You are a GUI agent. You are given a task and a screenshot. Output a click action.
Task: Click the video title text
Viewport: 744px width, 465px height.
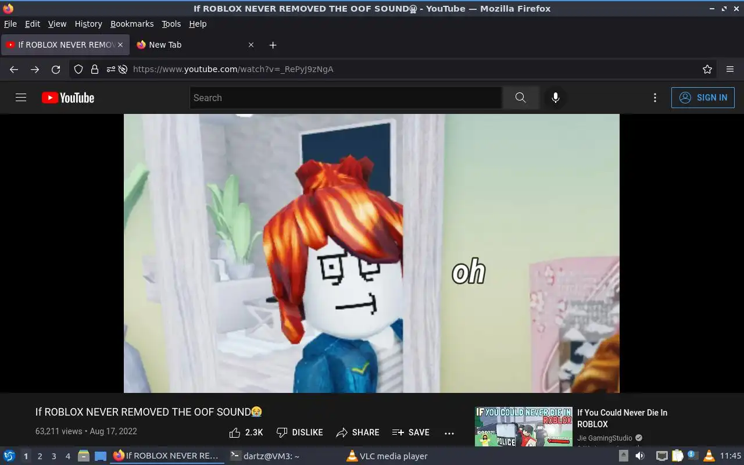pos(149,412)
